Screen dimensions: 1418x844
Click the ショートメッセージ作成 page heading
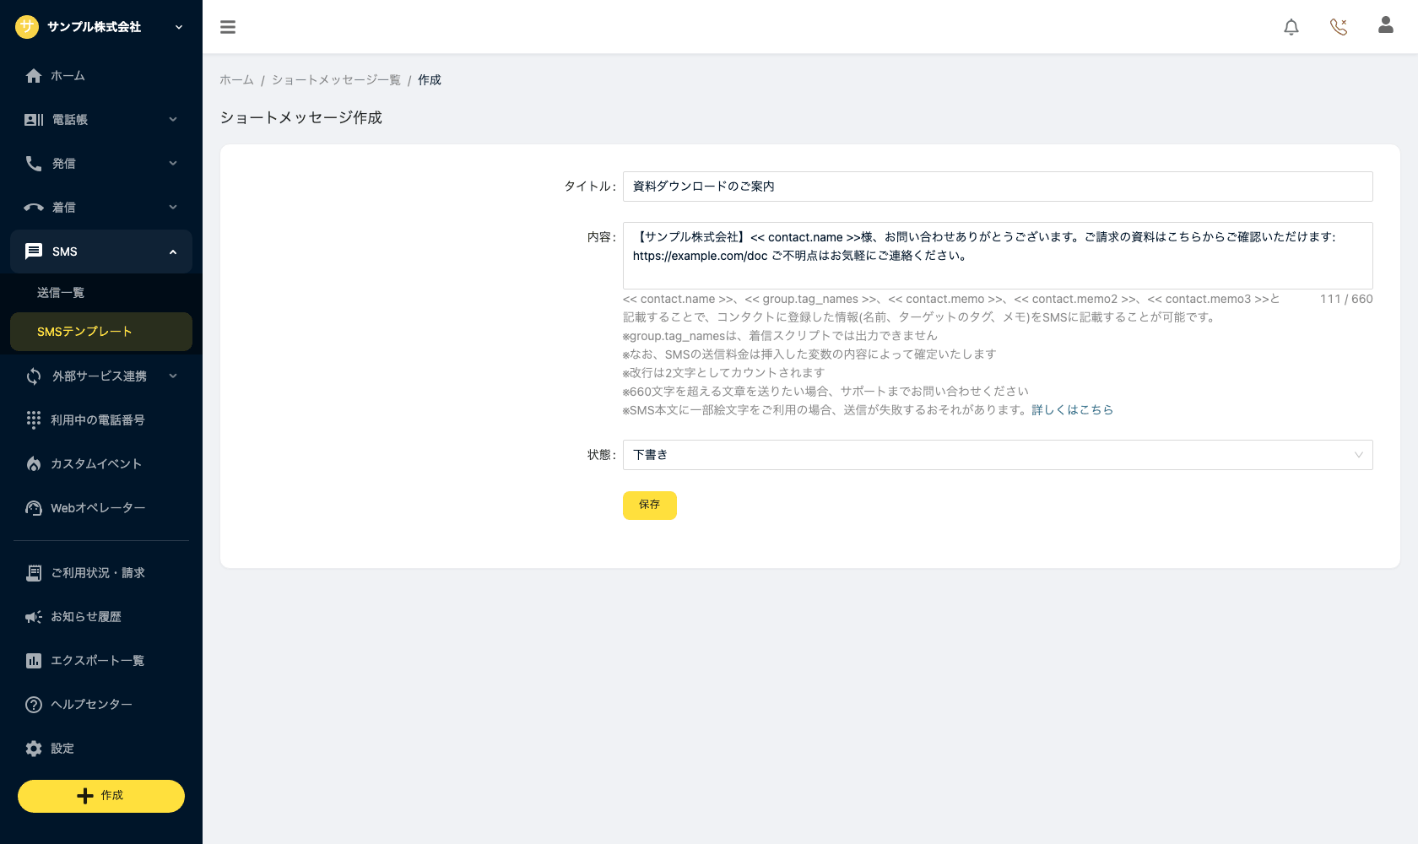(301, 118)
